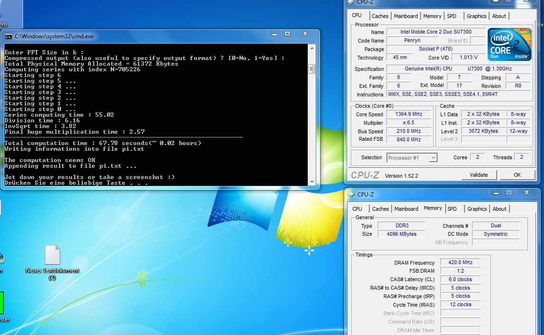Viewport: 544px width, 335px height.
Task: Expand the Processor #1 selection dropdown
Action: (433, 158)
